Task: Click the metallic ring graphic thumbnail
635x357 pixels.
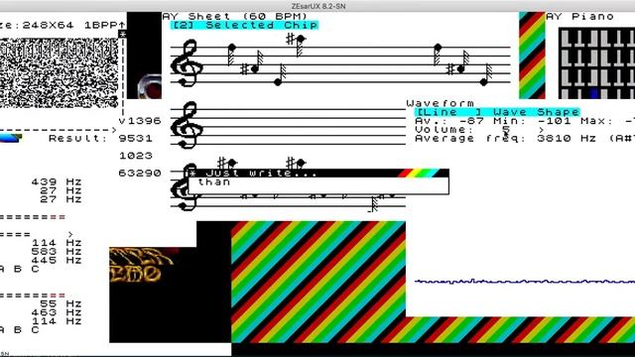Action: pyautogui.click(x=150, y=86)
